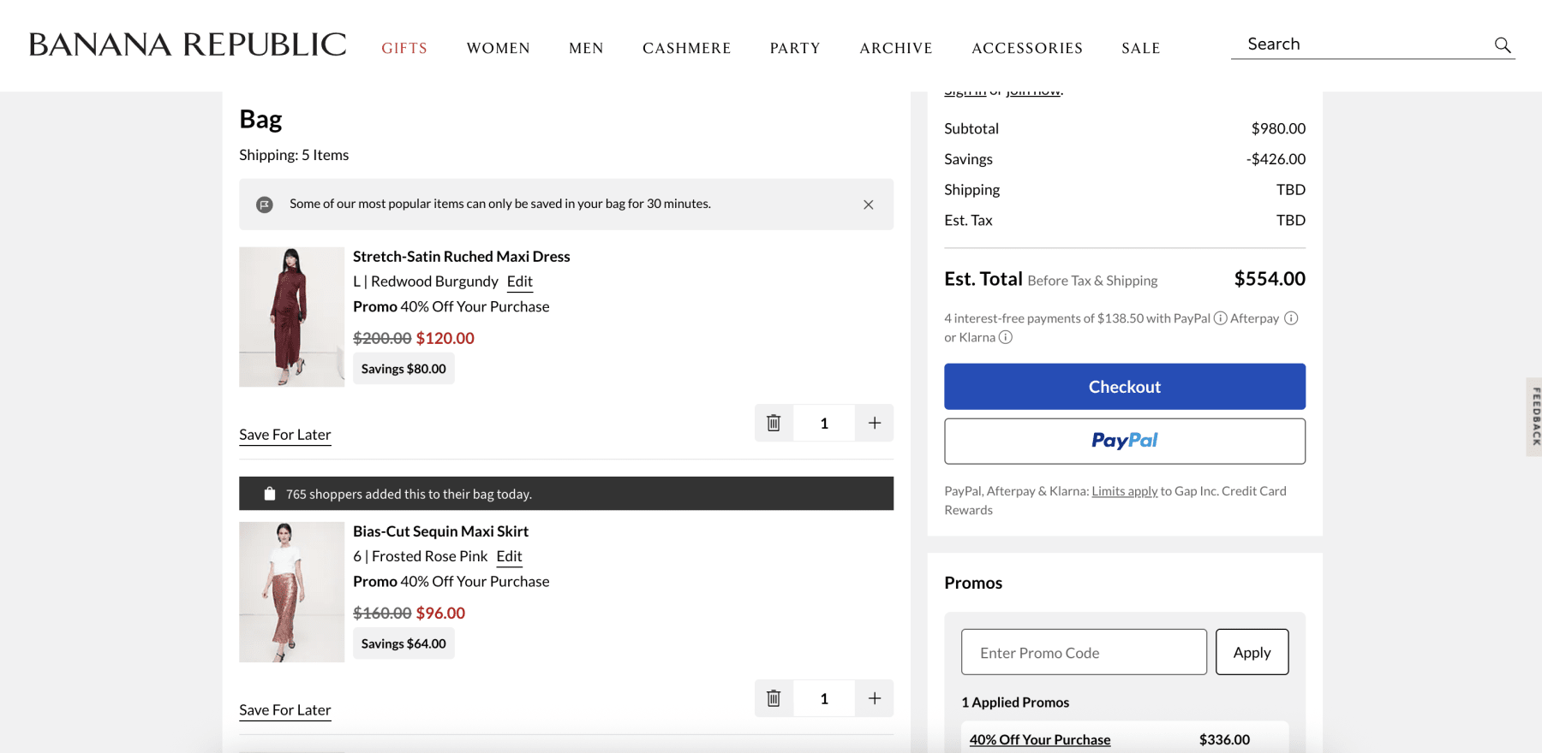Open the Cashmere menu

pos(687,48)
